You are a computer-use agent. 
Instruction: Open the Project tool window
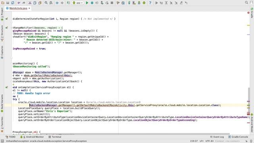point(2,14)
